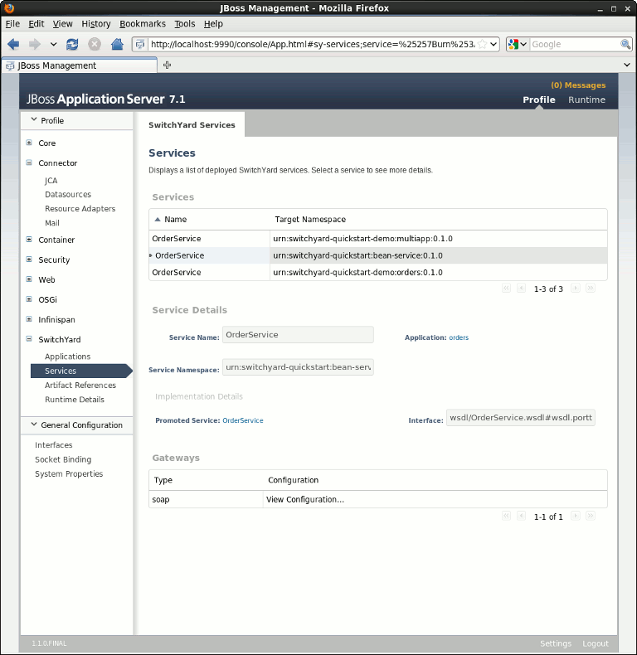Open Socket Binding in the sidebar
Image resolution: width=637 pixels, height=655 pixels.
(x=63, y=459)
